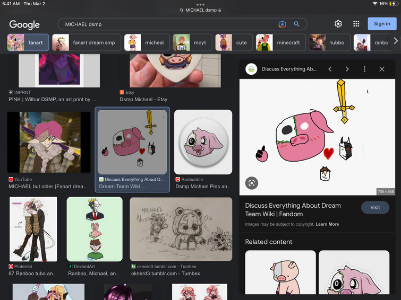Viewport: 401px width, 300px height.
Task: Click the Pinterest source icon
Action: tap(11, 266)
